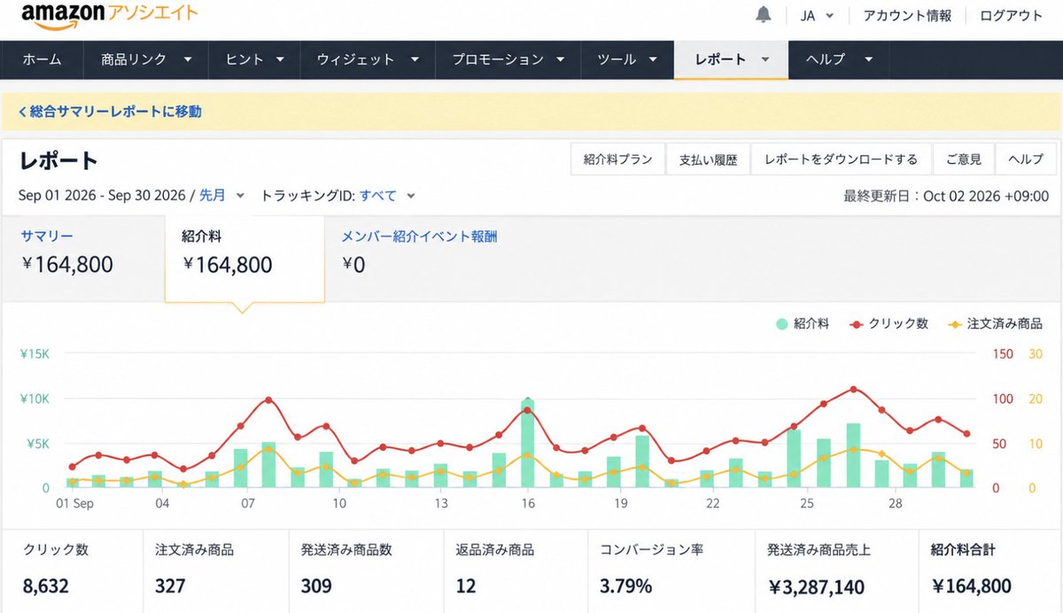Click the ヘルプ button in the report header

(x=1026, y=159)
